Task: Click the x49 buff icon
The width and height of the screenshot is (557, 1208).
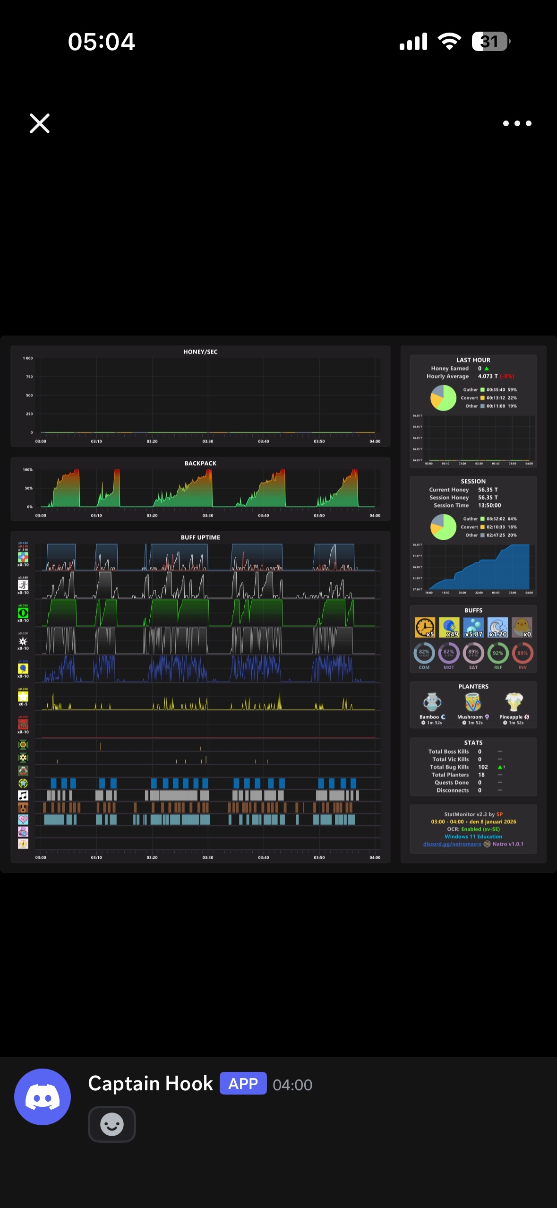Action: point(449,627)
